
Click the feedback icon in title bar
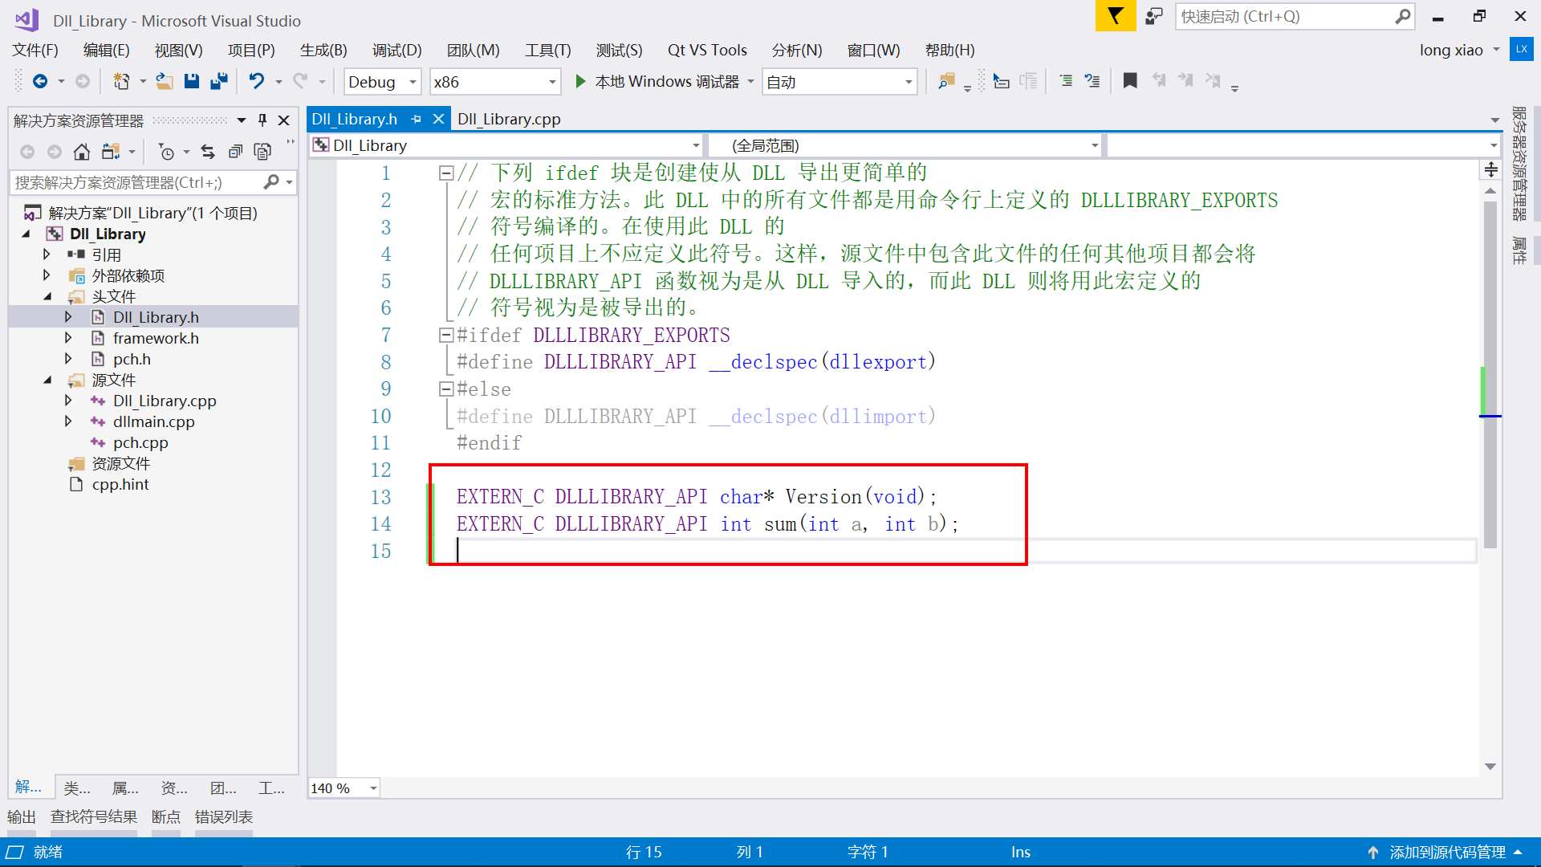pos(1154,16)
